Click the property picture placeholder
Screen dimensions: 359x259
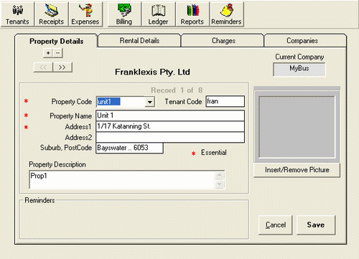[297, 127]
